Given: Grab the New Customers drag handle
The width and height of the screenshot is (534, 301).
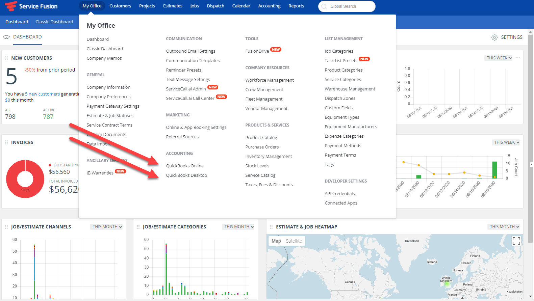Looking at the screenshot, I should (x=6, y=58).
